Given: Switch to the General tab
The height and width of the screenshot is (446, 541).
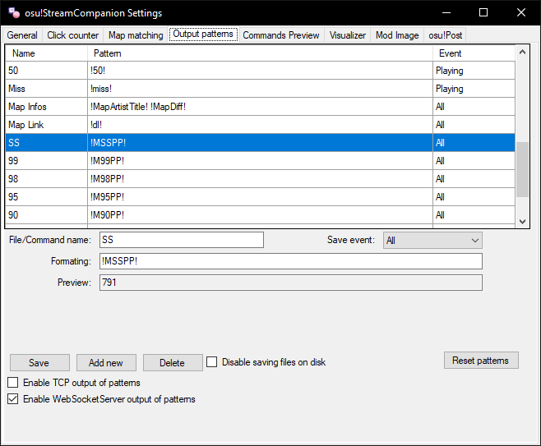Looking at the screenshot, I should tap(22, 35).
